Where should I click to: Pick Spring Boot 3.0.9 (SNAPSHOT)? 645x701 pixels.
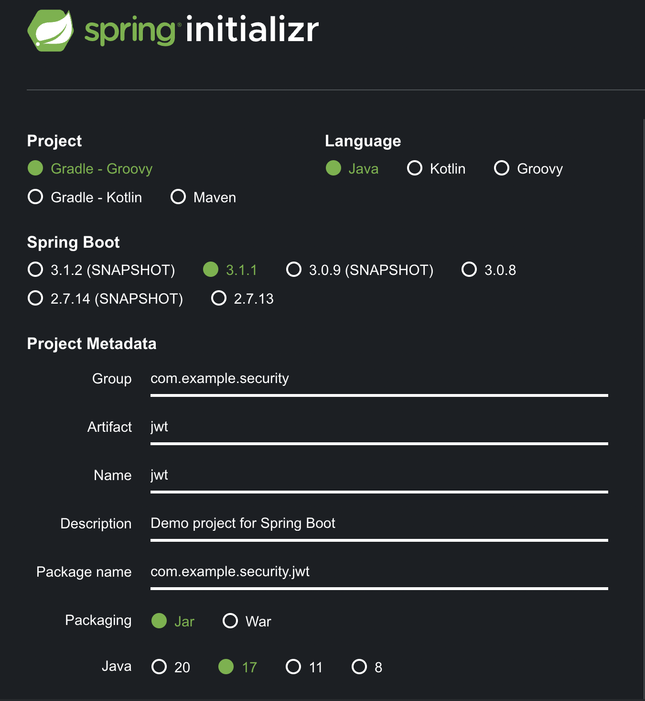360,270
